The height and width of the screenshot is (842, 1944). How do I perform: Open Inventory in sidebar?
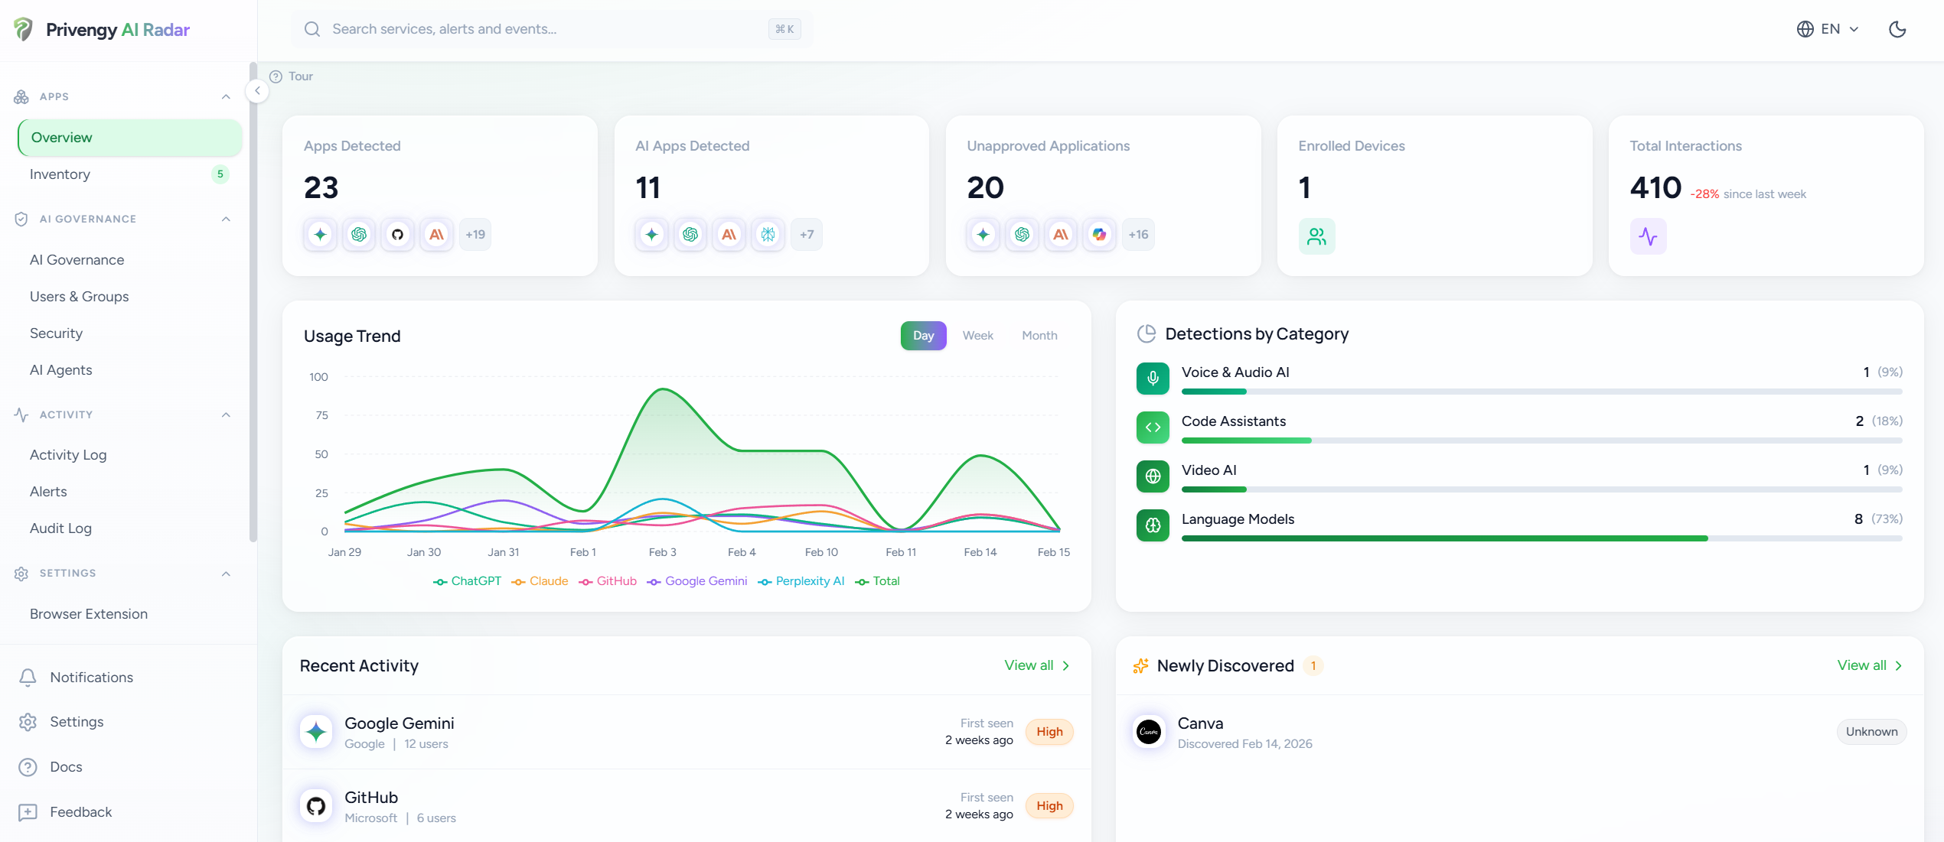click(60, 174)
